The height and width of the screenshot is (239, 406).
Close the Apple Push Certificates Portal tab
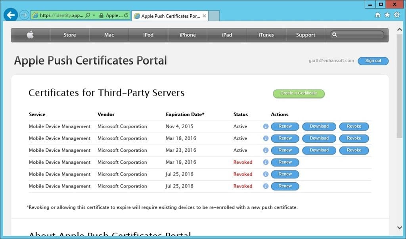[204, 16]
